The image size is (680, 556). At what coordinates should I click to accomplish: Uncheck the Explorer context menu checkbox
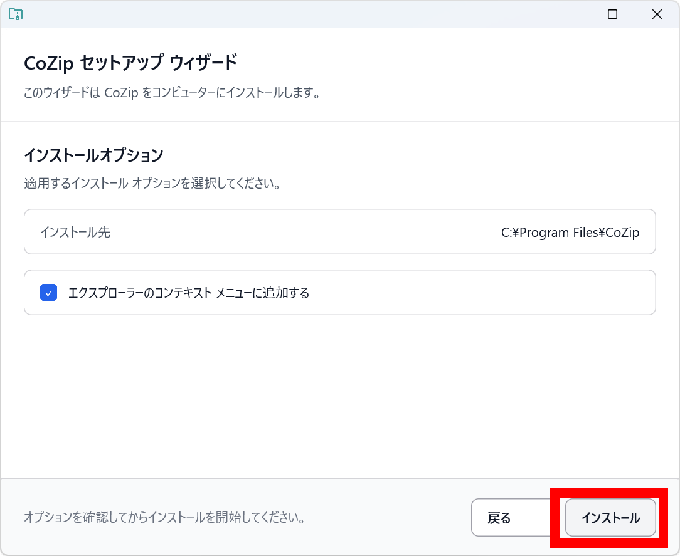pos(49,293)
